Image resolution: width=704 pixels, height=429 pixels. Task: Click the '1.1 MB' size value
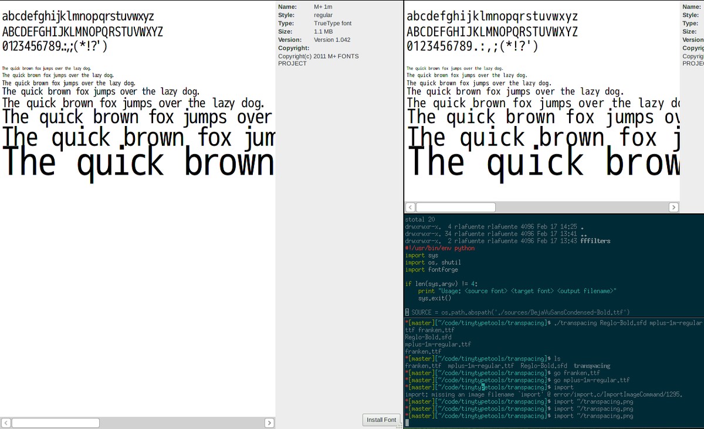click(x=323, y=32)
